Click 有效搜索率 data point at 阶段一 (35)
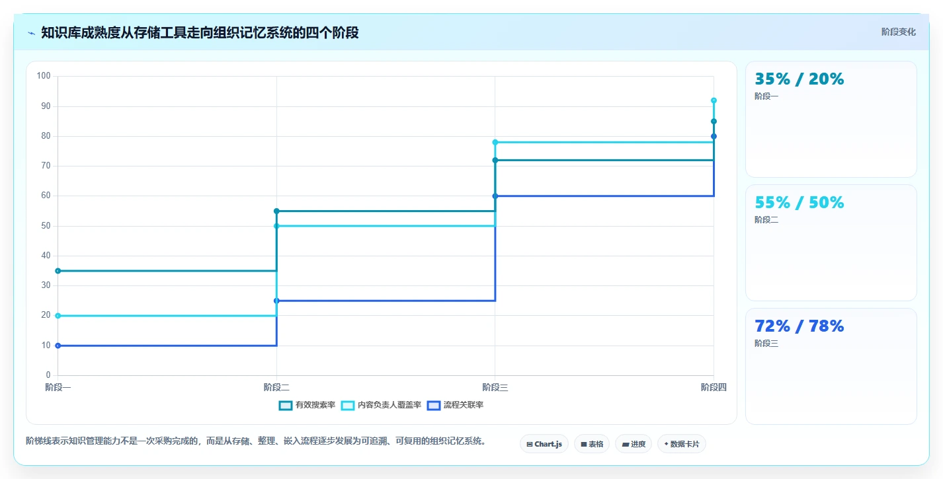The image size is (943, 479). tap(58, 271)
